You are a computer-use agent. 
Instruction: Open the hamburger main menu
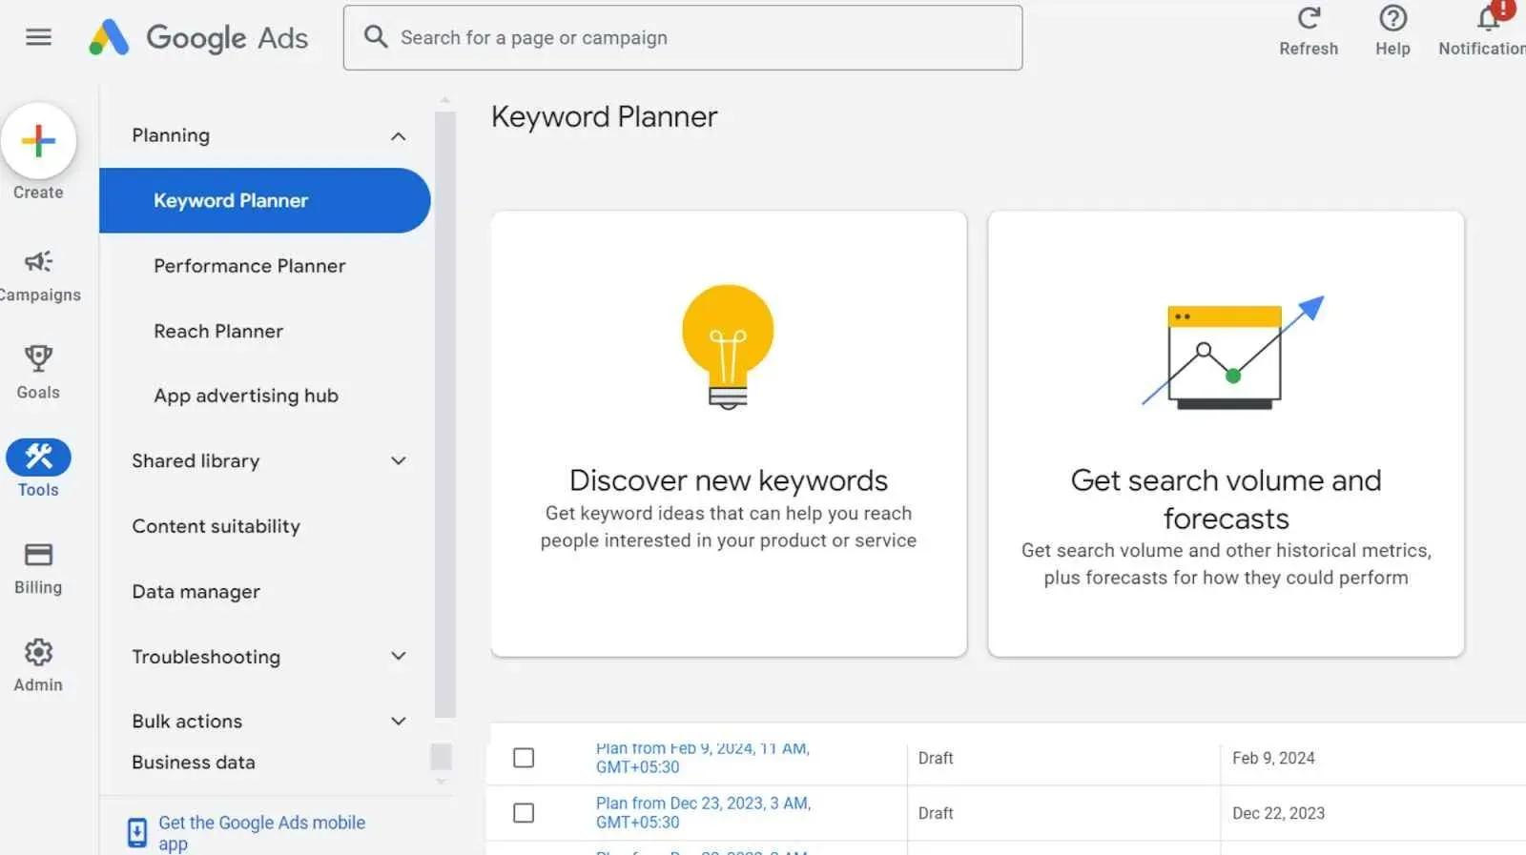[x=38, y=37]
